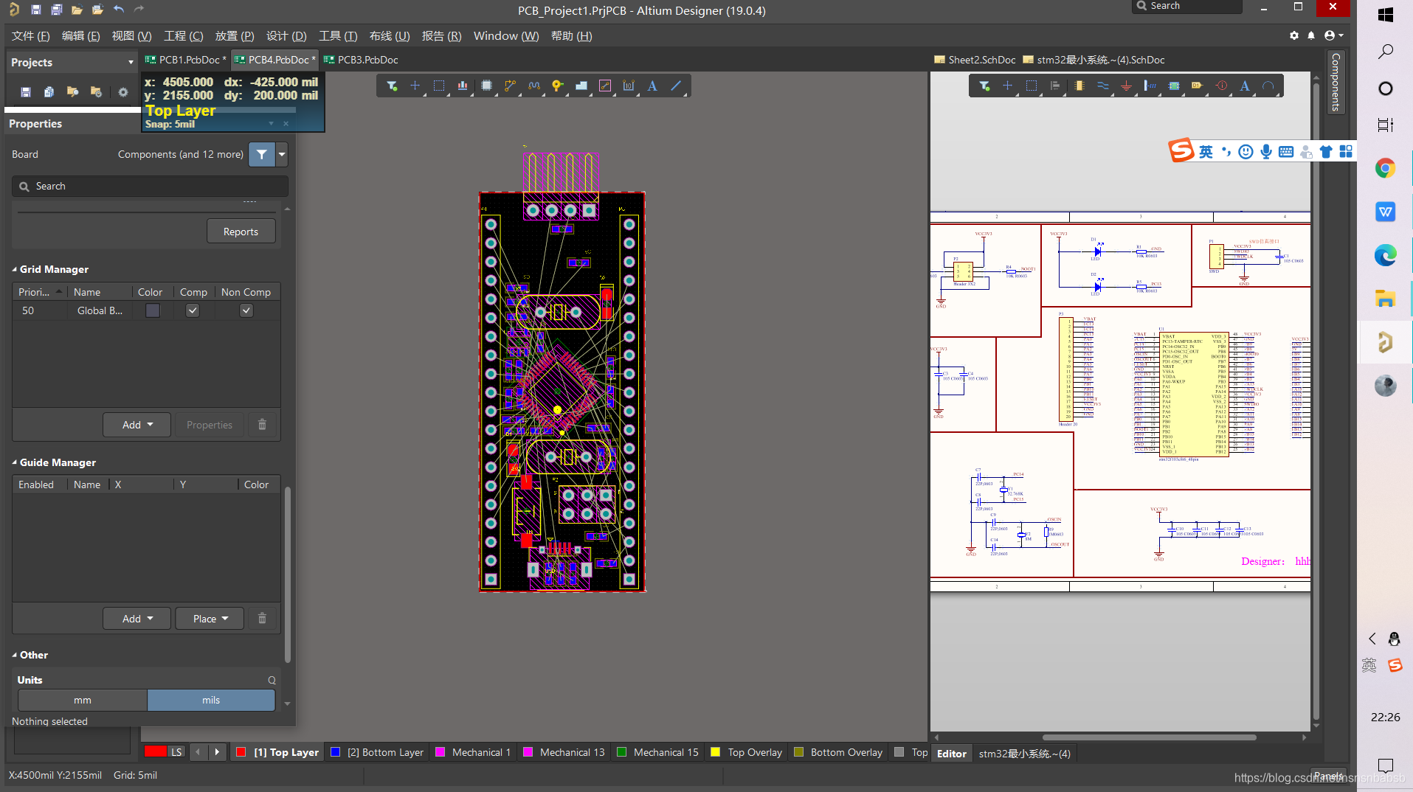
Task: Switch units to mils
Action: [x=211, y=700]
